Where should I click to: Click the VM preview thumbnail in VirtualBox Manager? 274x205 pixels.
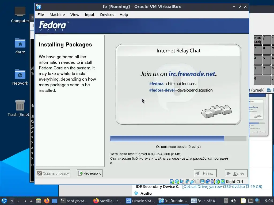tap(259, 115)
